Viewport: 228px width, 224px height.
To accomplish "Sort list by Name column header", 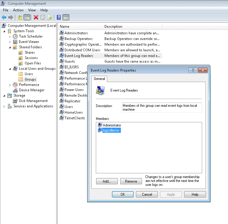I will pyautogui.click(x=81, y=27).
